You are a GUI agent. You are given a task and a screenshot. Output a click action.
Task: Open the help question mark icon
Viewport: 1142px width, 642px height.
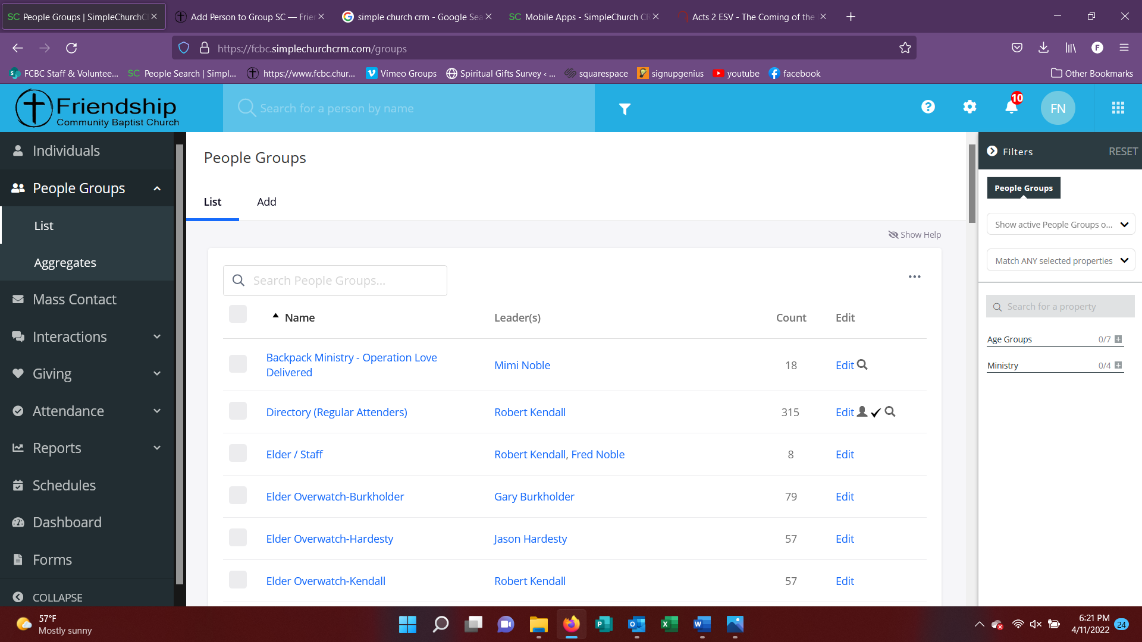[x=928, y=107]
